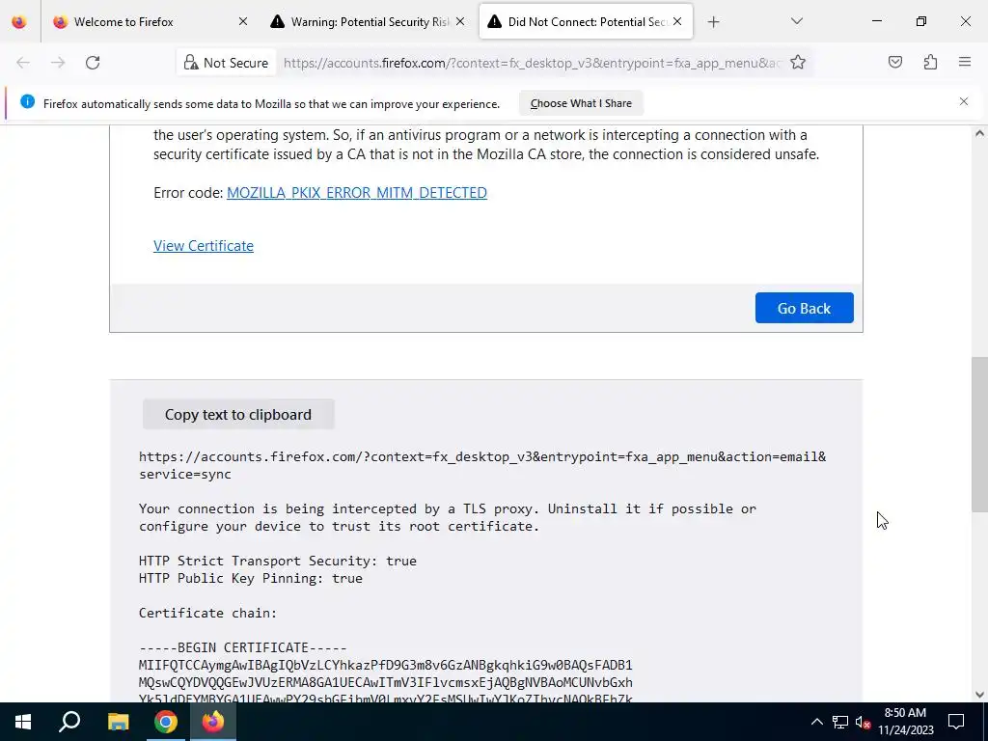Dismiss the data sharing notification bar
This screenshot has height=741, width=988.
[964, 101]
